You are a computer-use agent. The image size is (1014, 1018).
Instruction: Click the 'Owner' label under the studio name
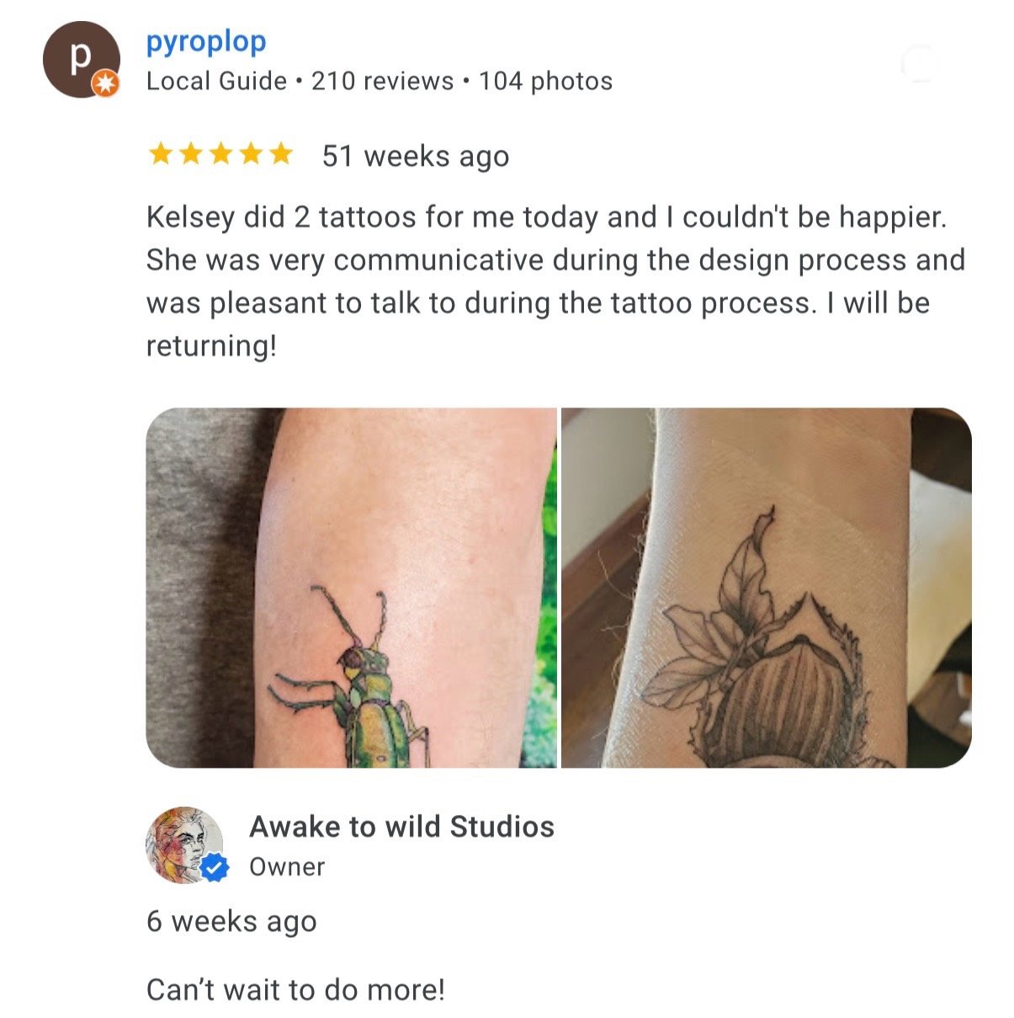click(x=287, y=866)
